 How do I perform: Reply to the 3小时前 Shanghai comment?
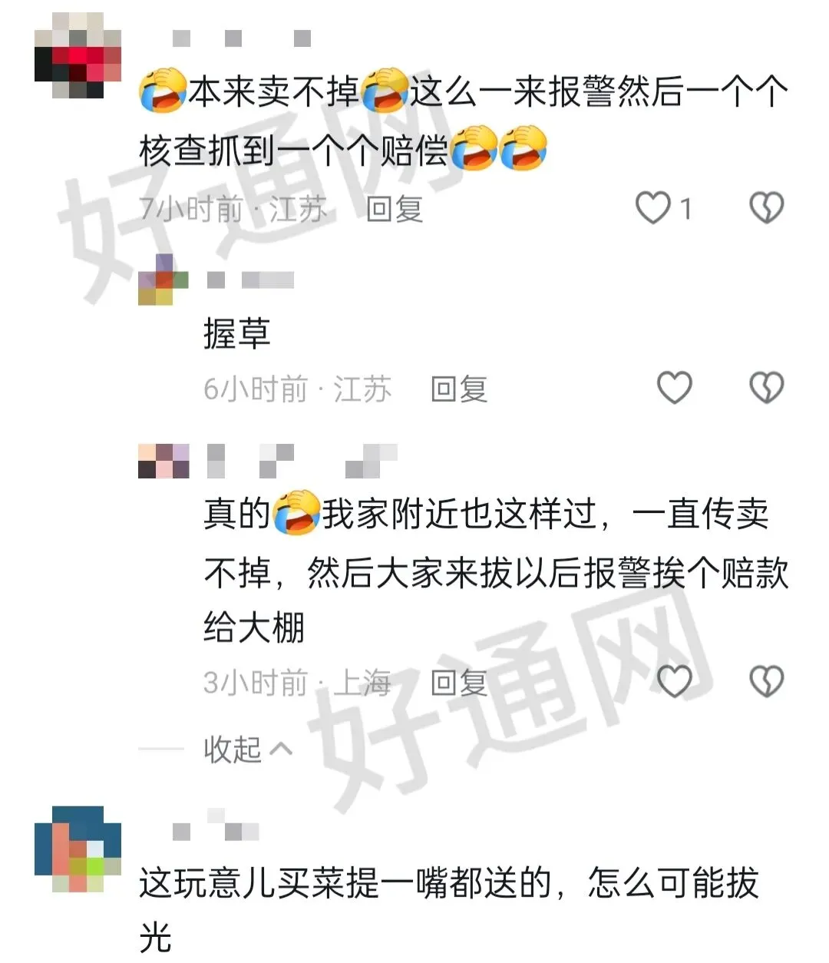click(x=459, y=682)
